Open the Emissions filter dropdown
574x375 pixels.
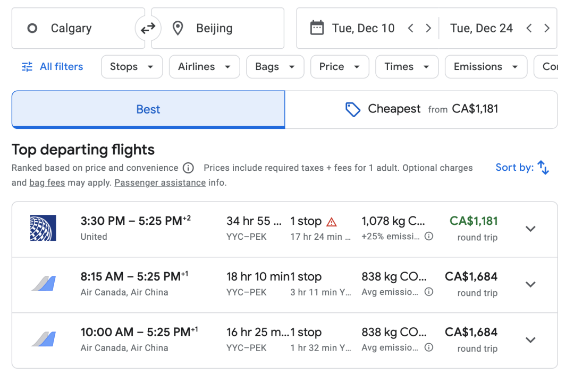point(486,66)
